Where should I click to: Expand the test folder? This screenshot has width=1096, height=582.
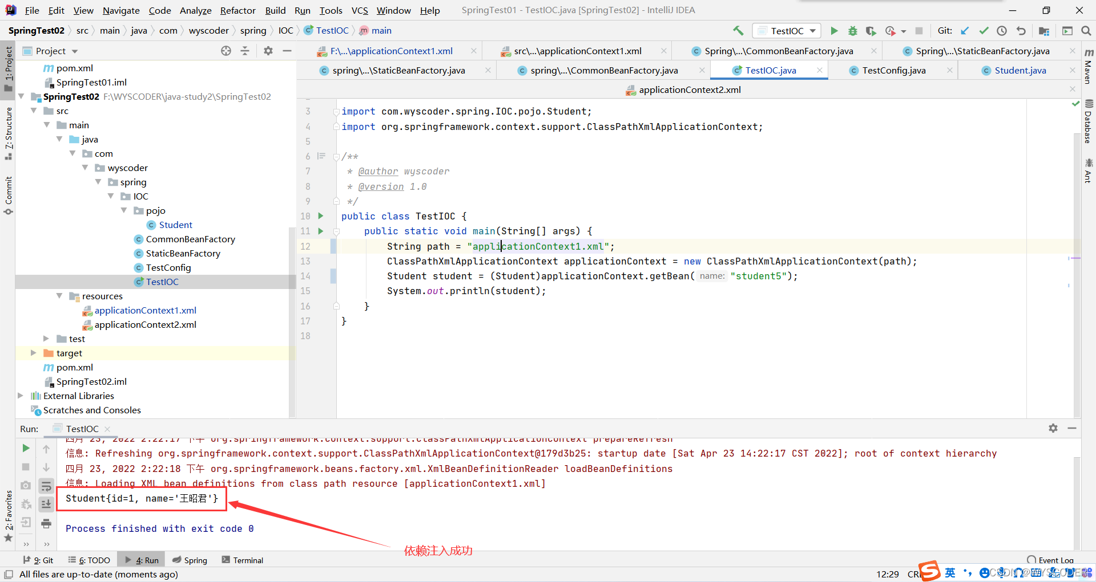pos(46,339)
